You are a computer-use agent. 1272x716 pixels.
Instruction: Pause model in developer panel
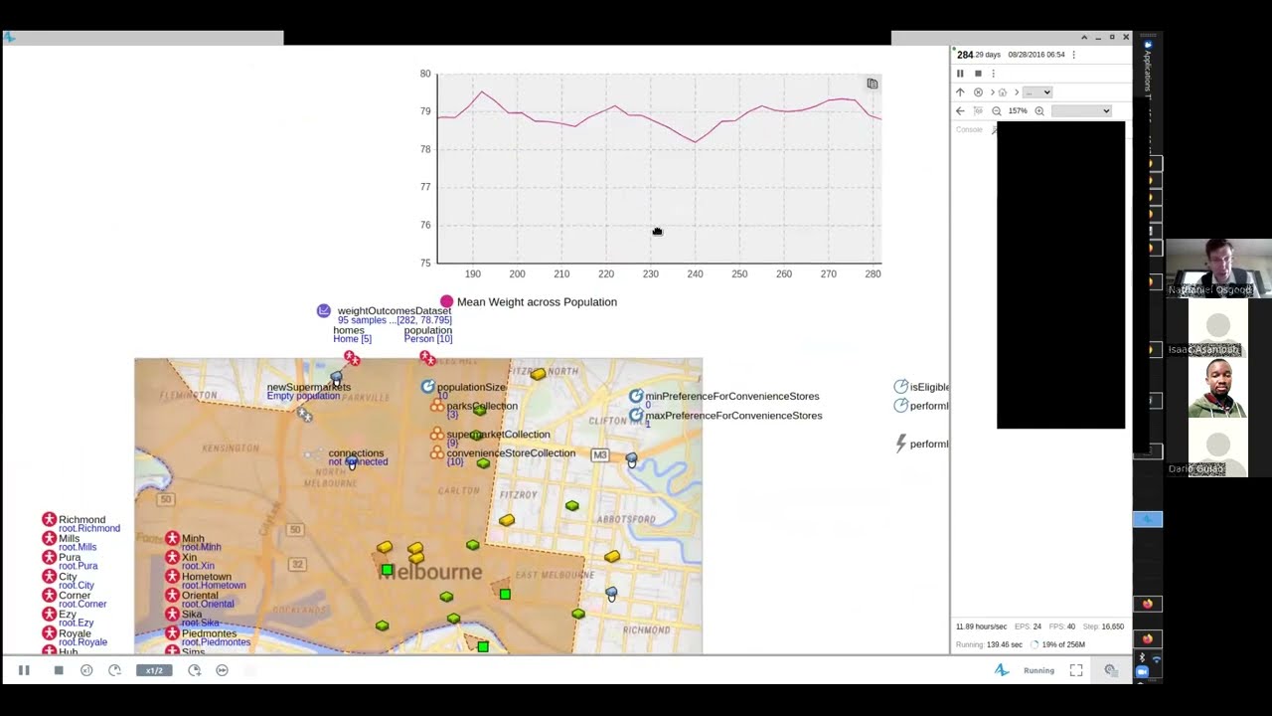pyautogui.click(x=960, y=74)
